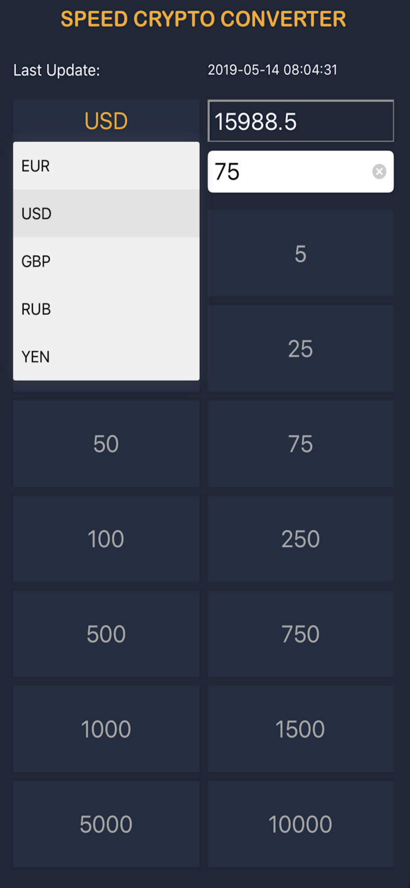
Task: Choose the 50 preset amount
Action: (106, 444)
